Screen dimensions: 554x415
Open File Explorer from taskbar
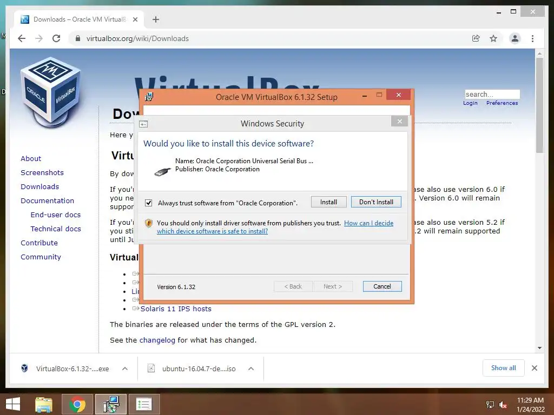click(x=43, y=404)
